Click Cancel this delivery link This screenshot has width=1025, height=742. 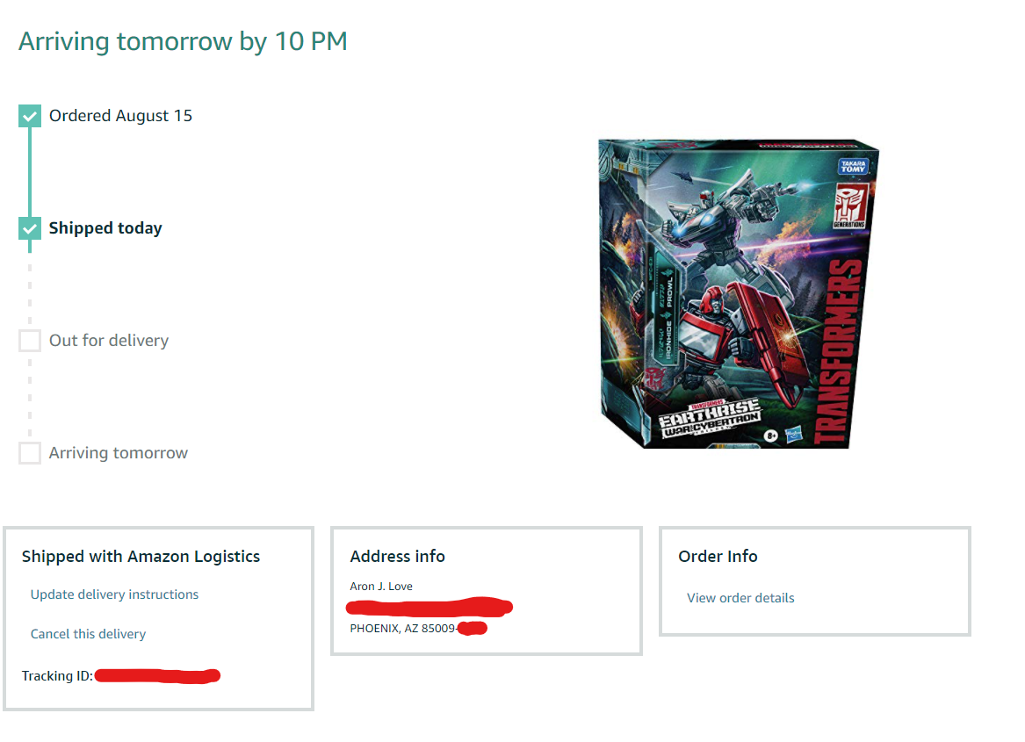[x=88, y=633]
